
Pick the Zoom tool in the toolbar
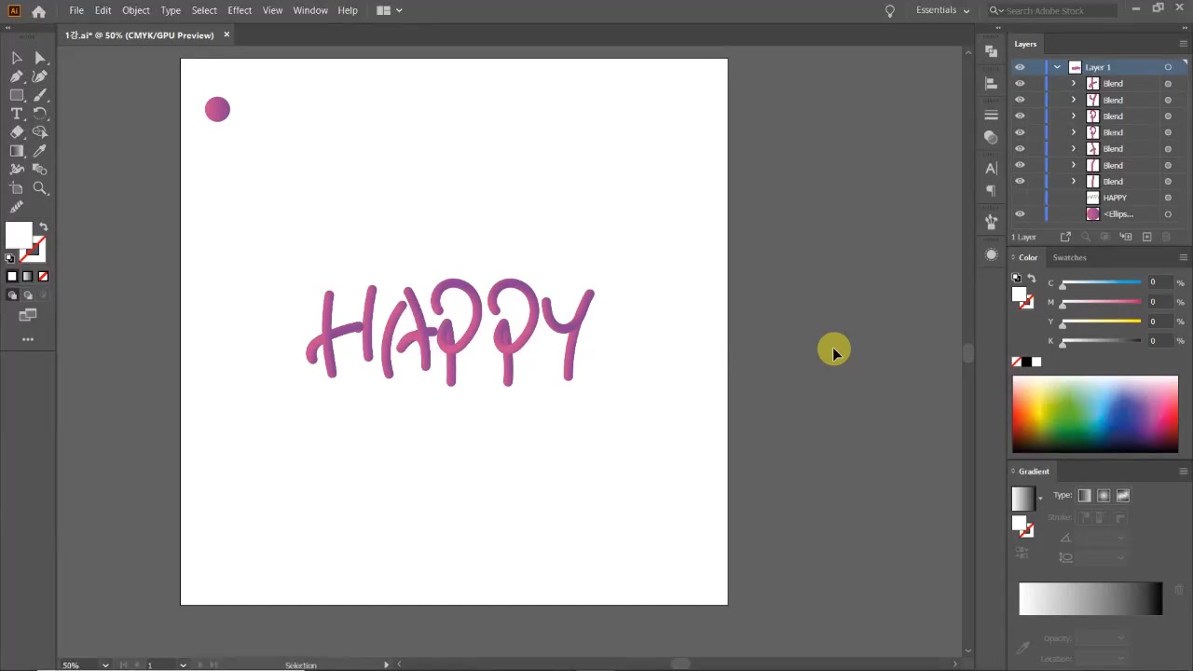coord(40,188)
